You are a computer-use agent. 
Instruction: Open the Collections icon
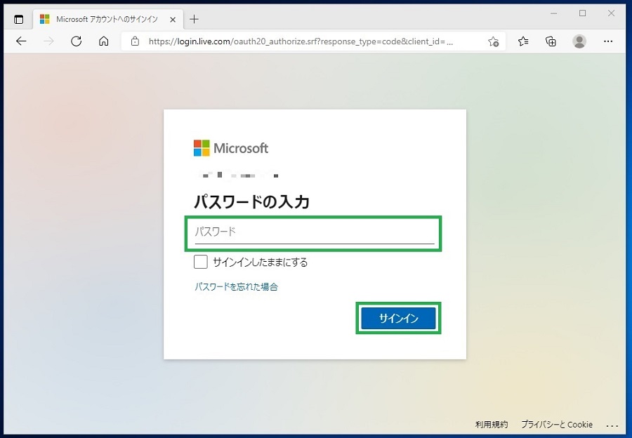(551, 41)
